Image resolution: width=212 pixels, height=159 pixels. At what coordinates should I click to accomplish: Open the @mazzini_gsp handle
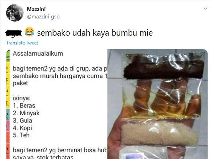(x=43, y=17)
